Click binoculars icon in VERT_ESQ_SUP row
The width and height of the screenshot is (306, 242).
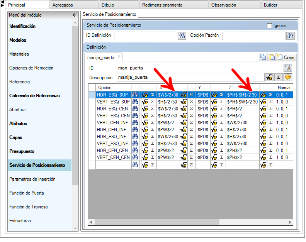pos(135,102)
